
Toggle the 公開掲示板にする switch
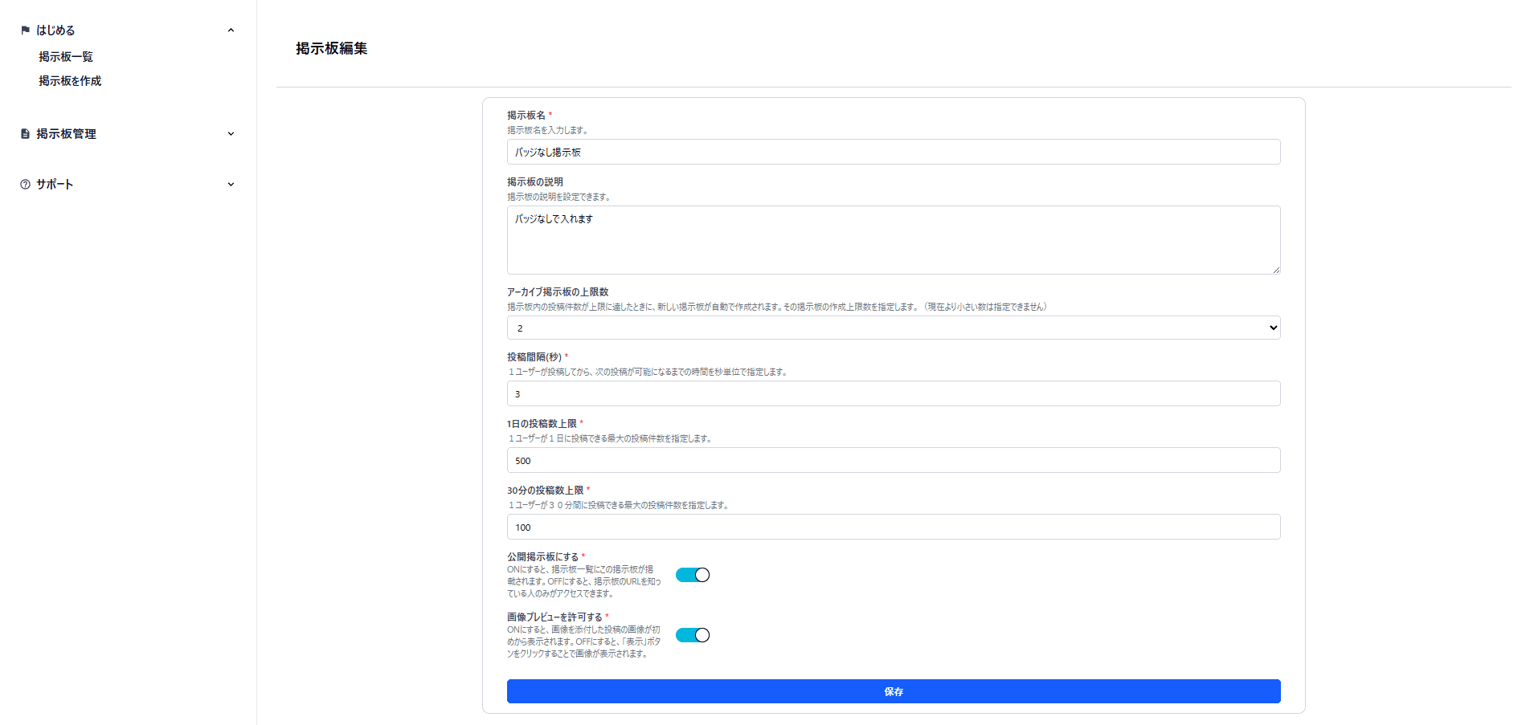692,575
